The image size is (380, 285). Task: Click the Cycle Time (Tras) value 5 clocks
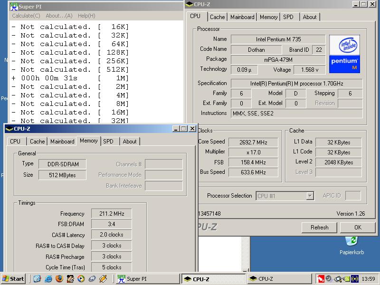[x=112, y=267]
